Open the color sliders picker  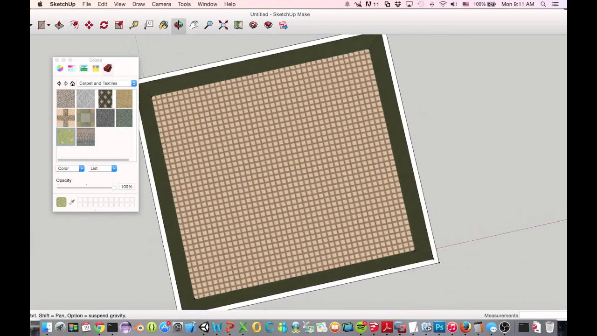click(72, 68)
